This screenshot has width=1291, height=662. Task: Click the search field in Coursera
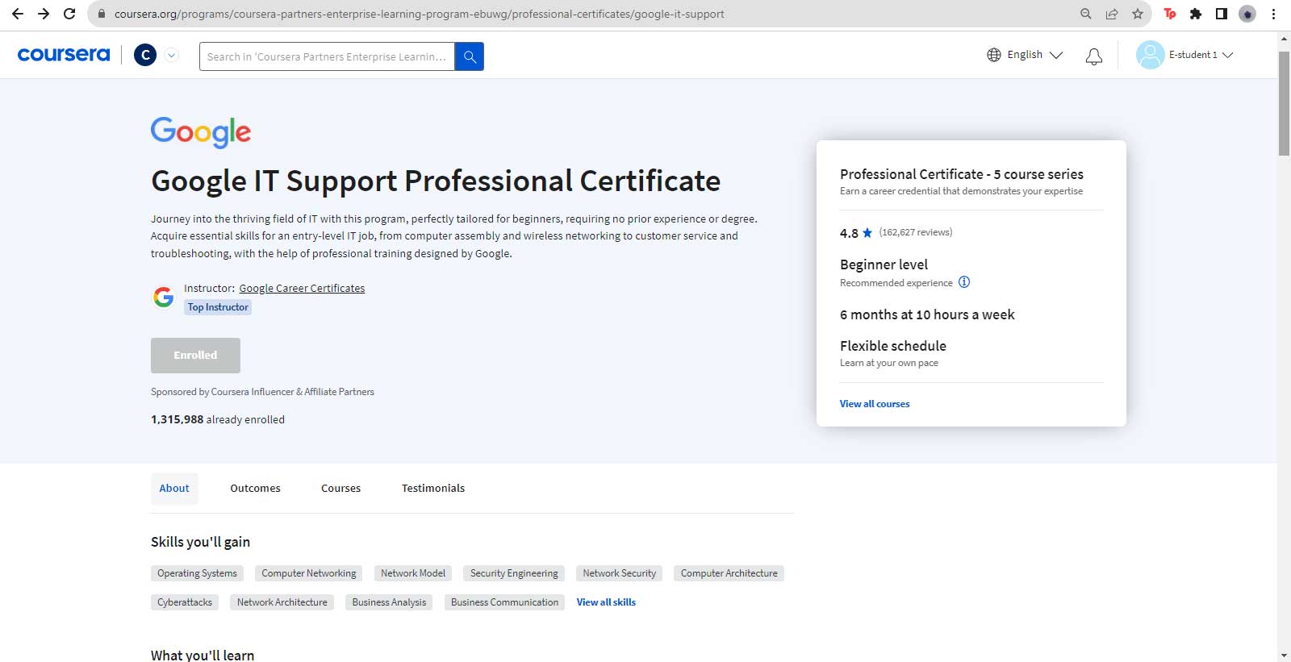point(327,56)
